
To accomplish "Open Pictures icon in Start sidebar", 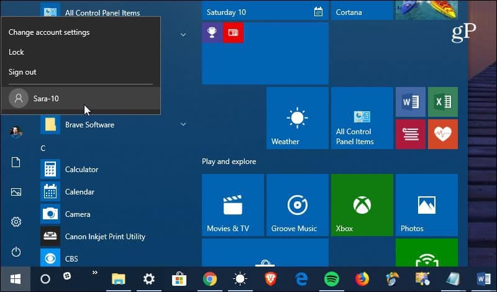I will pyautogui.click(x=16, y=192).
